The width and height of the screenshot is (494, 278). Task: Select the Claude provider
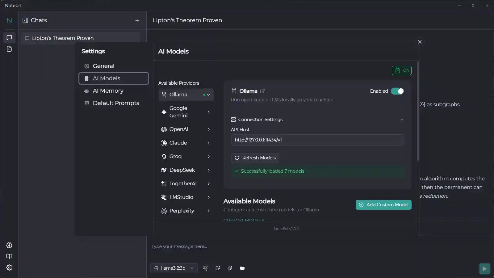coord(179,143)
